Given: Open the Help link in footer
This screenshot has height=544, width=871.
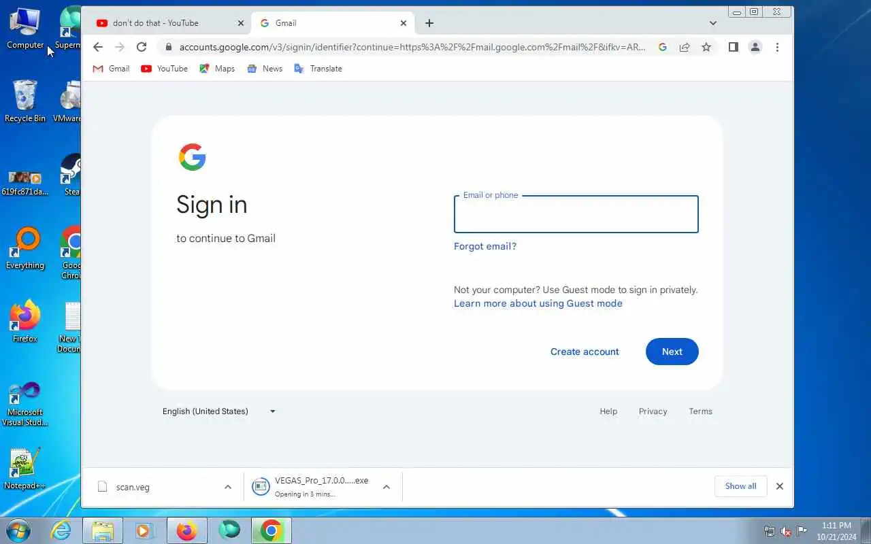Looking at the screenshot, I should 608,411.
